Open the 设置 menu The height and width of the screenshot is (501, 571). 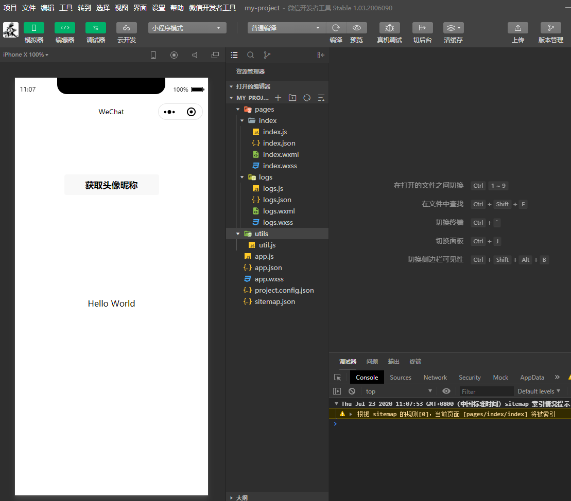(x=159, y=8)
